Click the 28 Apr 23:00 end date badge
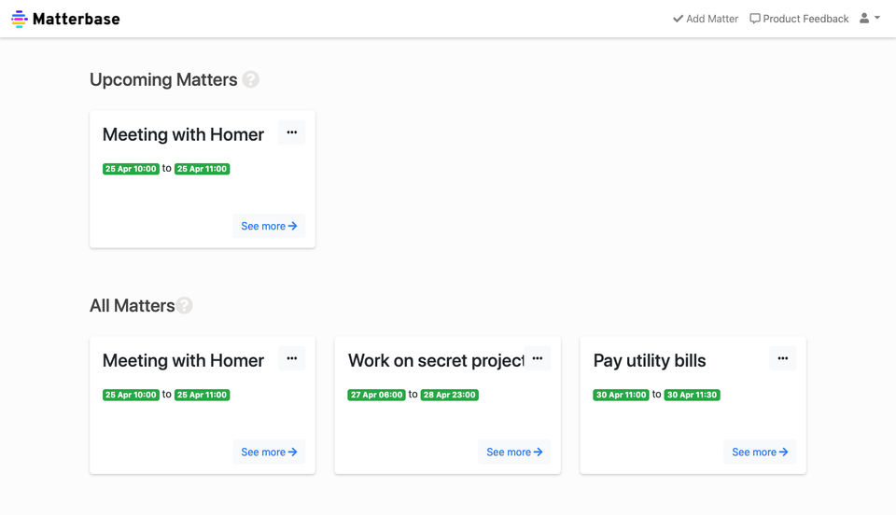This screenshot has width=896, height=515. coord(450,395)
